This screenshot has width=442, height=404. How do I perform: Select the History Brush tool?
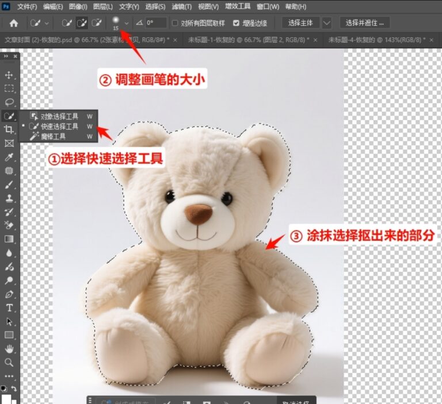click(9, 212)
